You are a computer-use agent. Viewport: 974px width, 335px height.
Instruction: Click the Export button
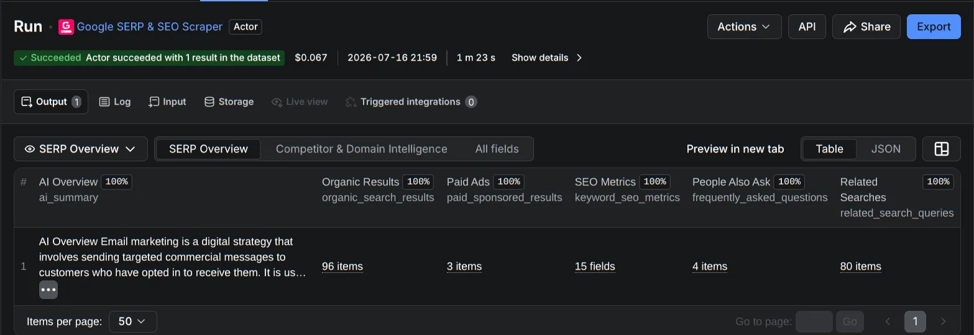tap(934, 27)
